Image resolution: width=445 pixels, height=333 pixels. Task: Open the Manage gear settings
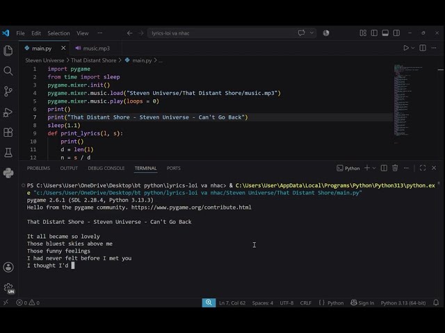point(8,288)
